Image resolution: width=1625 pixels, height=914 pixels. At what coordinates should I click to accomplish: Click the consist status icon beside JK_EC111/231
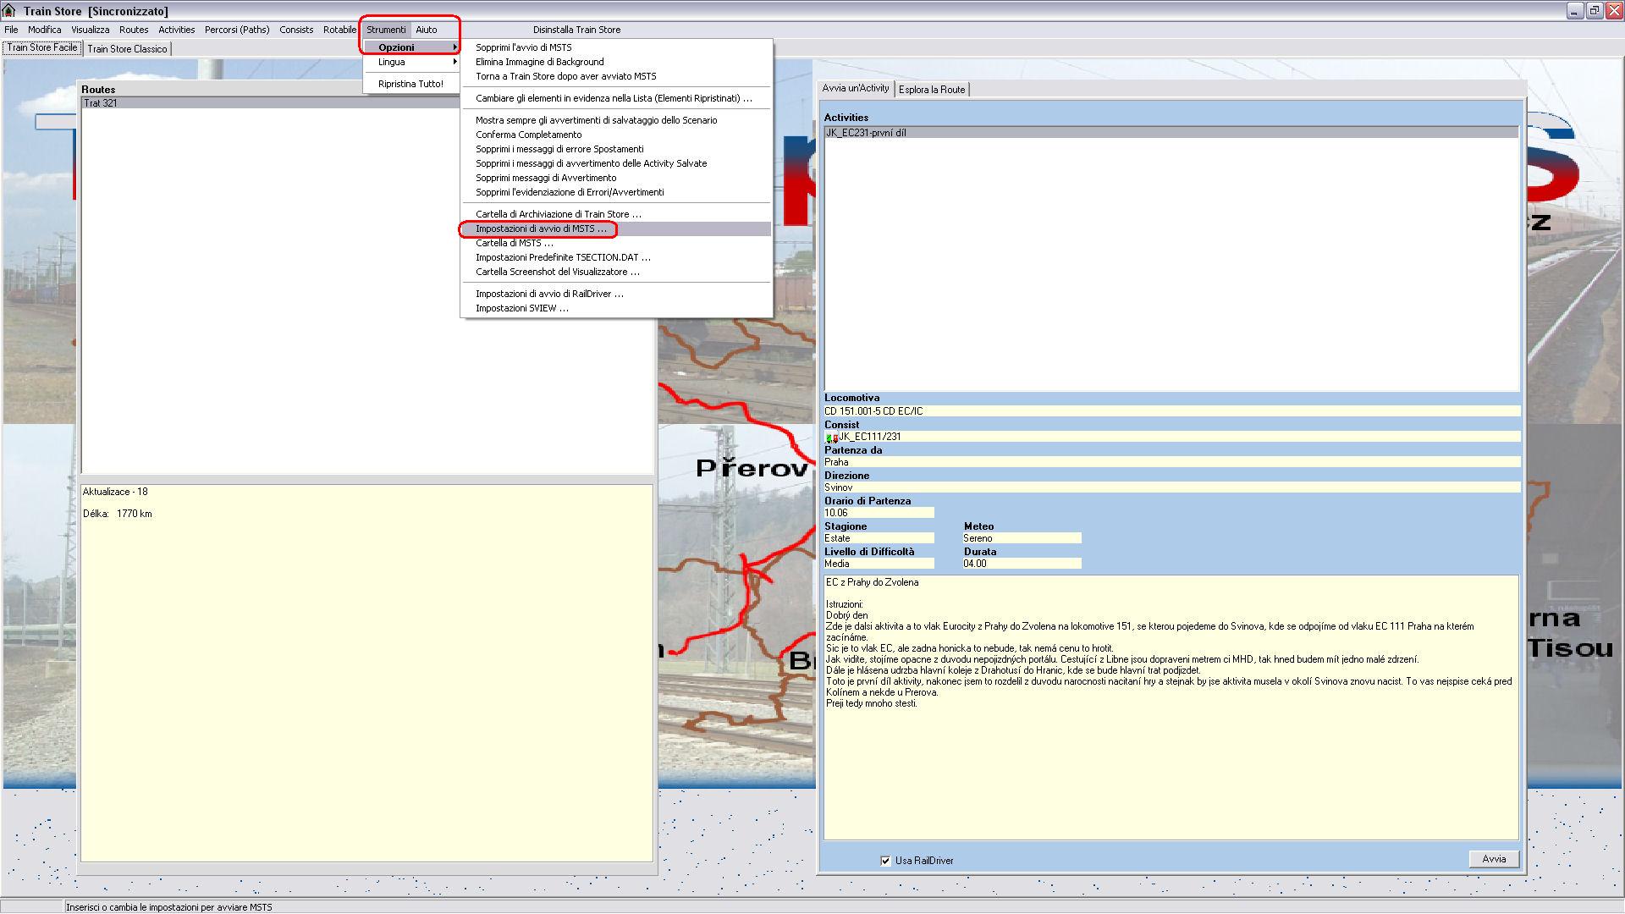832,438
